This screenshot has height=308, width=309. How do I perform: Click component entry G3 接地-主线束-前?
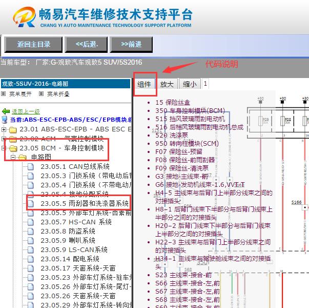[182, 176]
